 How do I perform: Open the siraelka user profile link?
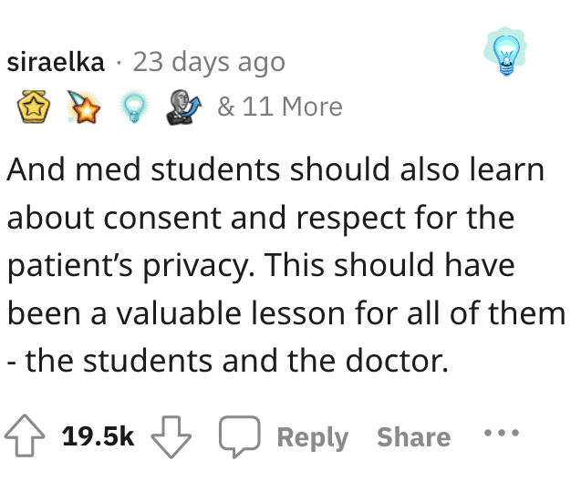(x=56, y=62)
